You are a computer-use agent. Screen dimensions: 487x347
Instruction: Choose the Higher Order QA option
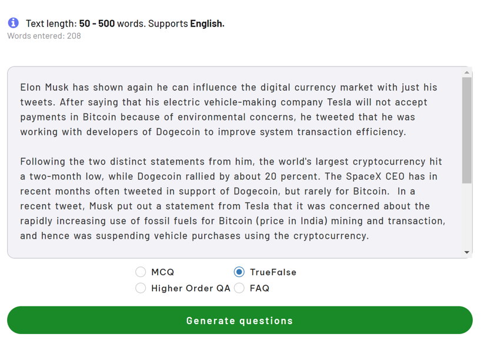click(x=141, y=288)
